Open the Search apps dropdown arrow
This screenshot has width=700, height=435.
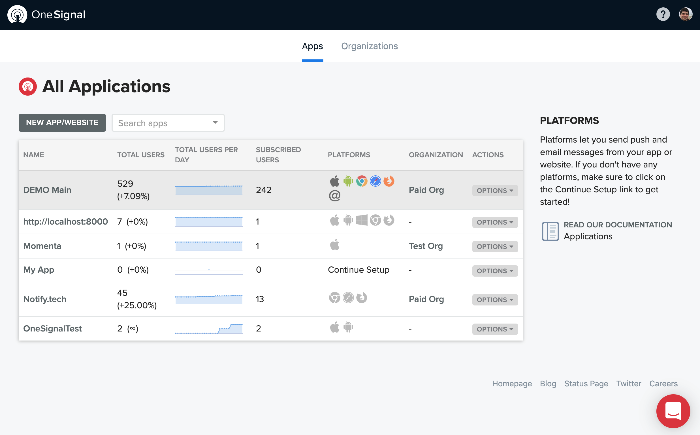[x=215, y=122]
